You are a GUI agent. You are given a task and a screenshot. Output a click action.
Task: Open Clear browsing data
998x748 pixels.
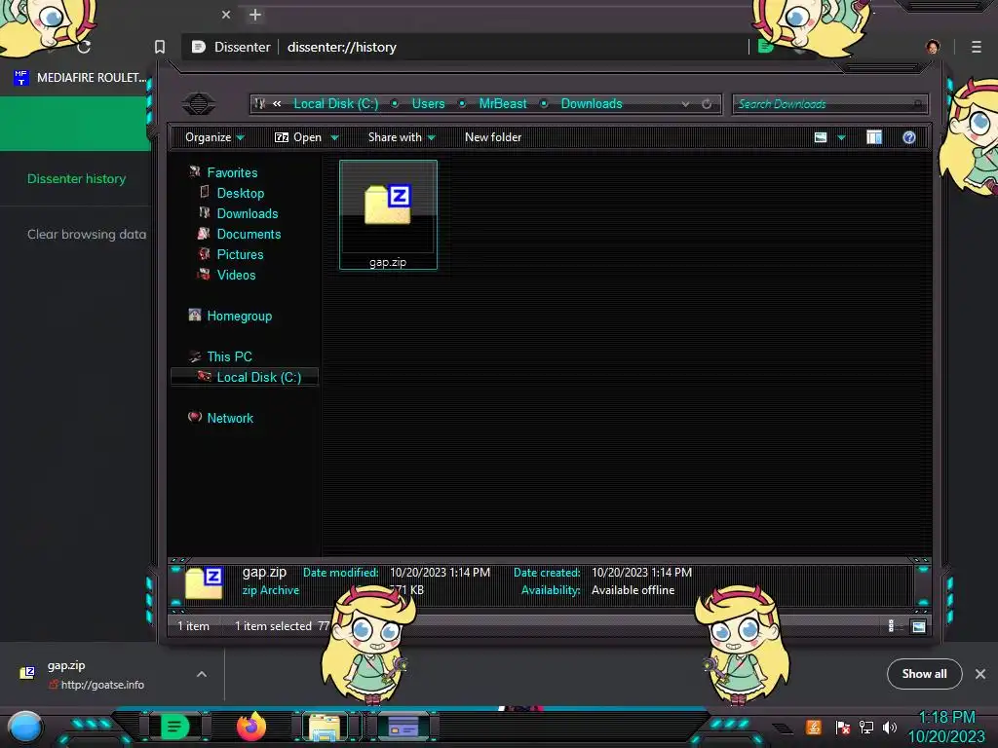click(x=87, y=234)
